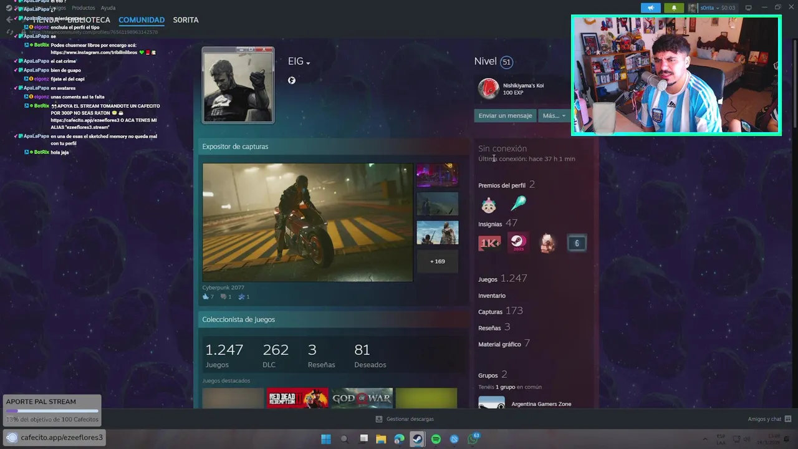Click the Steam taskbar icon

(x=418, y=439)
